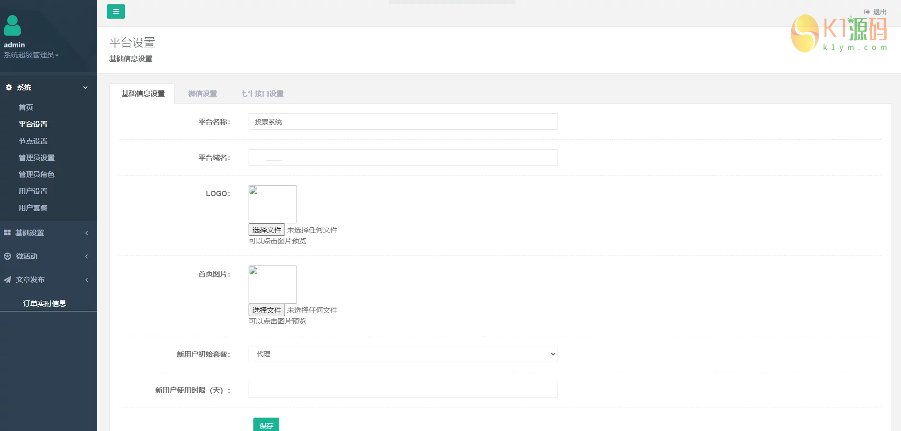Click the LOGO image preview thumbnail
901x431 pixels.
coord(272,204)
